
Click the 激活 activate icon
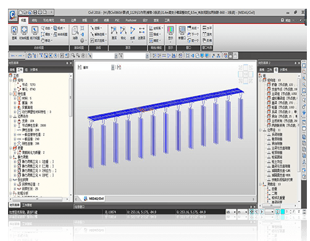[114, 31]
